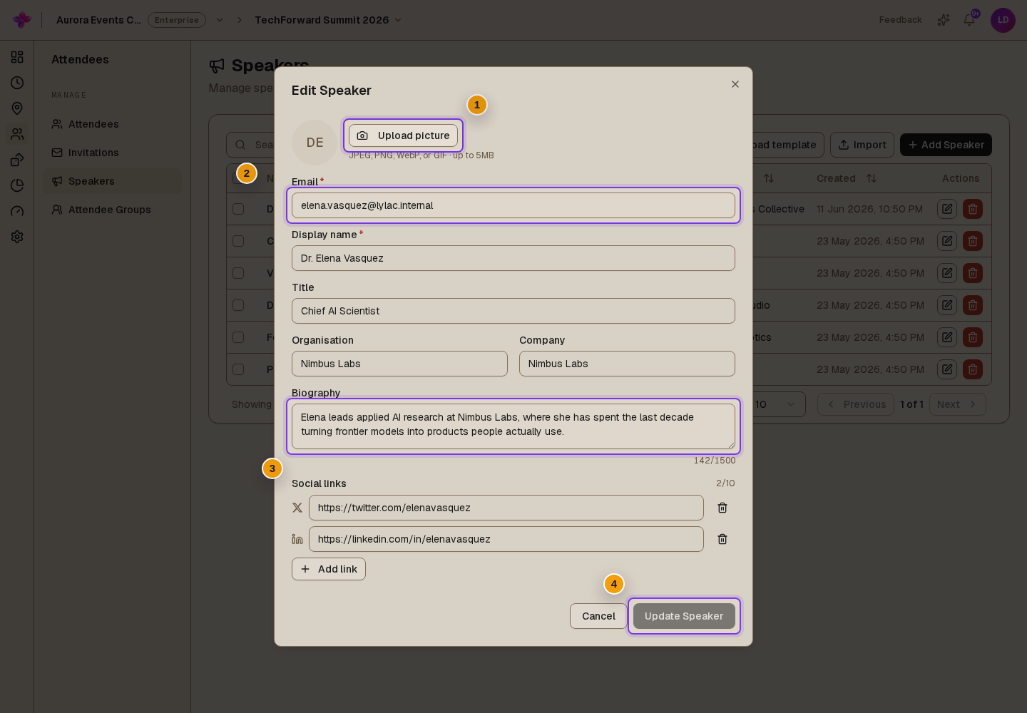Open TechForward Summit 2026 event dropdown

[328, 20]
